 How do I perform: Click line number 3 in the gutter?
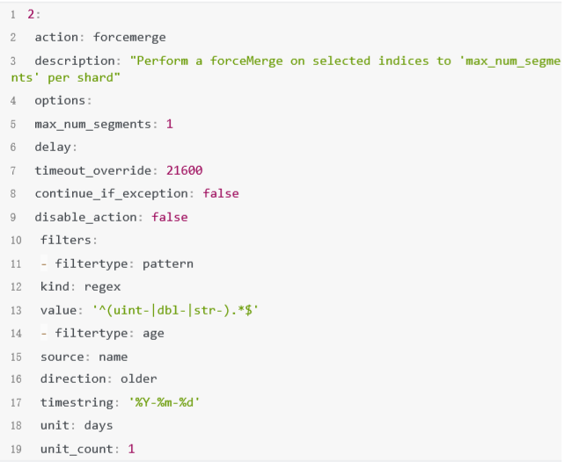[13, 61]
